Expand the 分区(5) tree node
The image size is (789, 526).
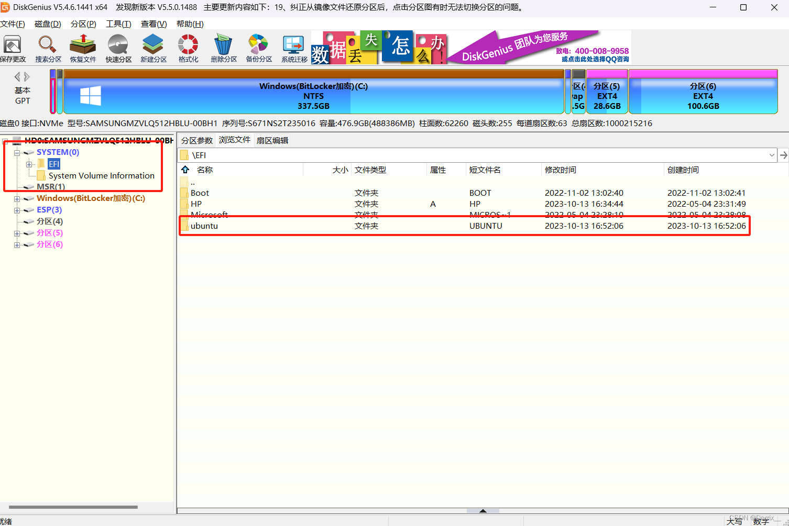(x=17, y=233)
